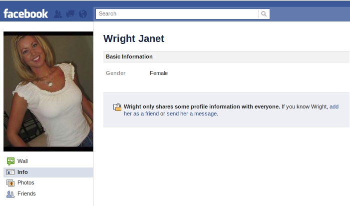
Task: Click the Gender label
Action: tap(116, 73)
